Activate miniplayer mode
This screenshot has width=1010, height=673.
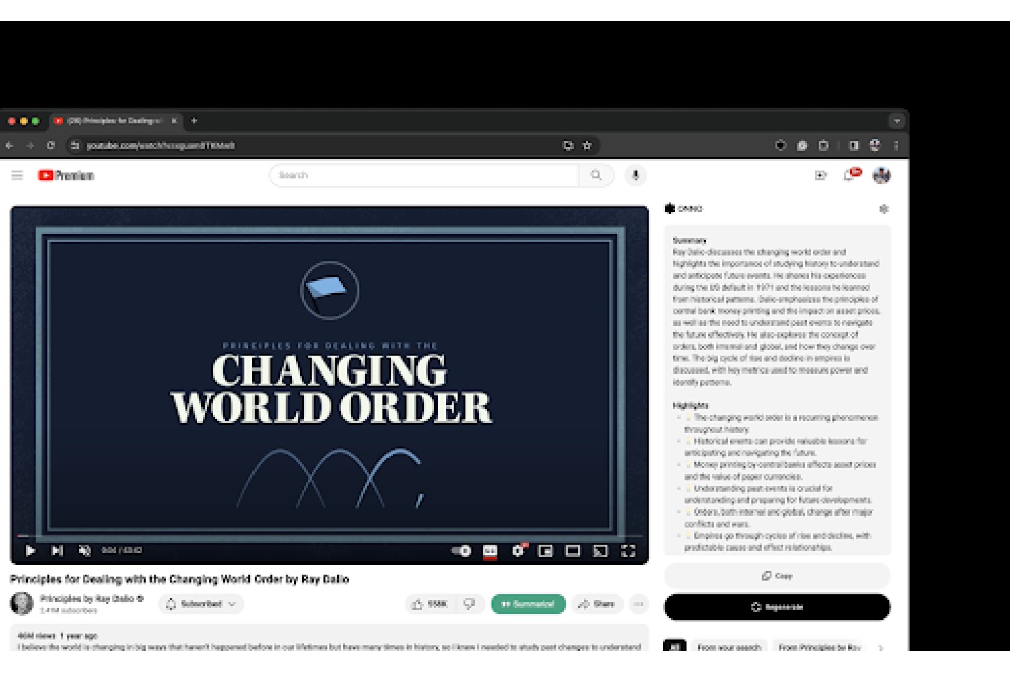[545, 551]
